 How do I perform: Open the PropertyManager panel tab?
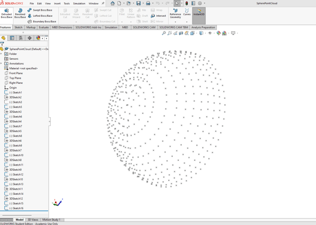pos(12,38)
